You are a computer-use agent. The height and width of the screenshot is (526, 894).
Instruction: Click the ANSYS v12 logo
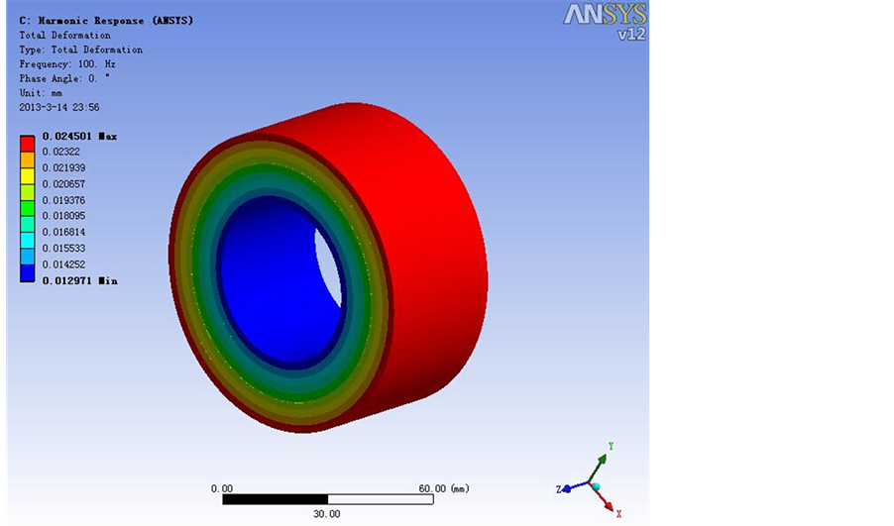[x=606, y=21]
